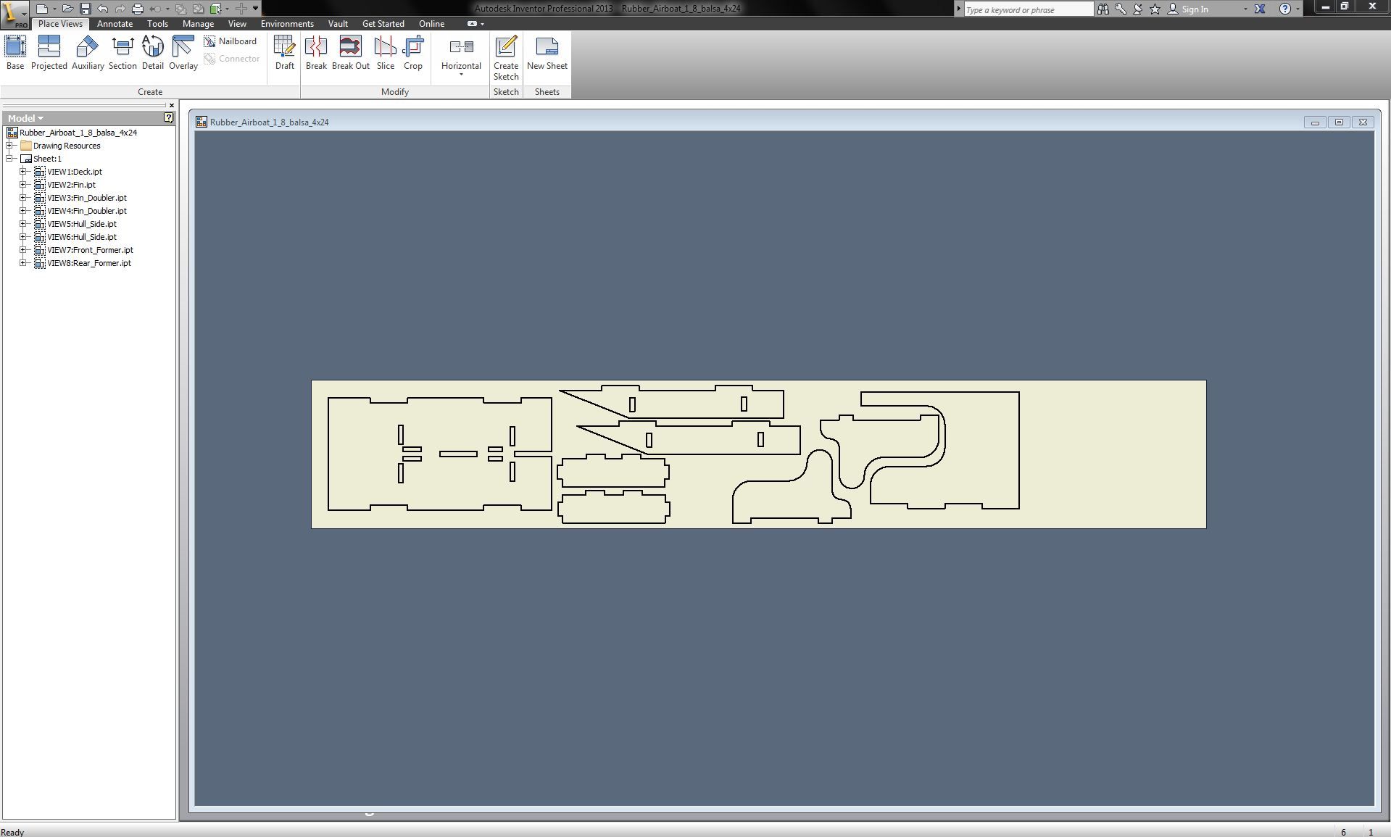This screenshot has width=1391, height=837.
Task: Select the Slice tool
Action: (385, 52)
